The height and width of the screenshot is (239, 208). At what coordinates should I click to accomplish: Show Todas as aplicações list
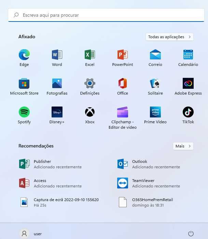tap(169, 37)
